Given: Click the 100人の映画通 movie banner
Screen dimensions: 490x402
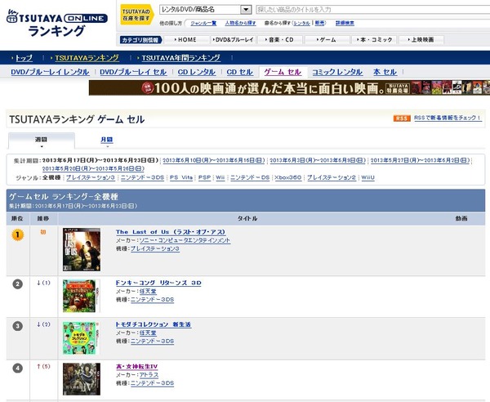Looking at the screenshot, I should tap(289, 88).
